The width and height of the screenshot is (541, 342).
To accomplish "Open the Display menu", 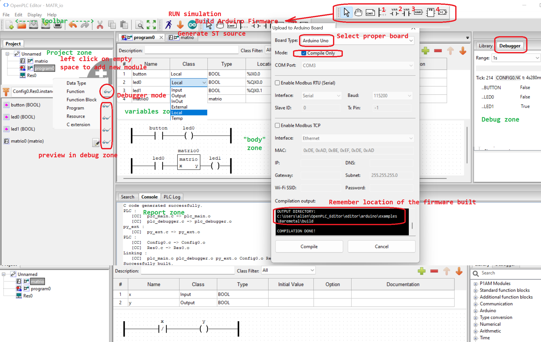I will pos(34,15).
